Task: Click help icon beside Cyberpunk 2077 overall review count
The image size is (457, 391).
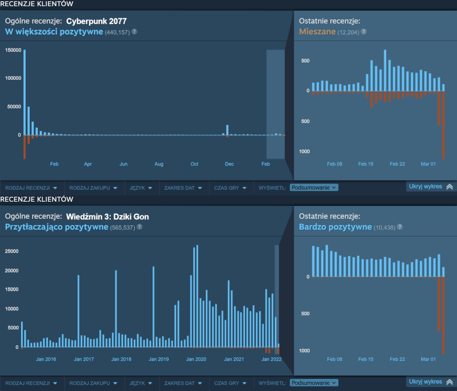Action: (x=134, y=32)
